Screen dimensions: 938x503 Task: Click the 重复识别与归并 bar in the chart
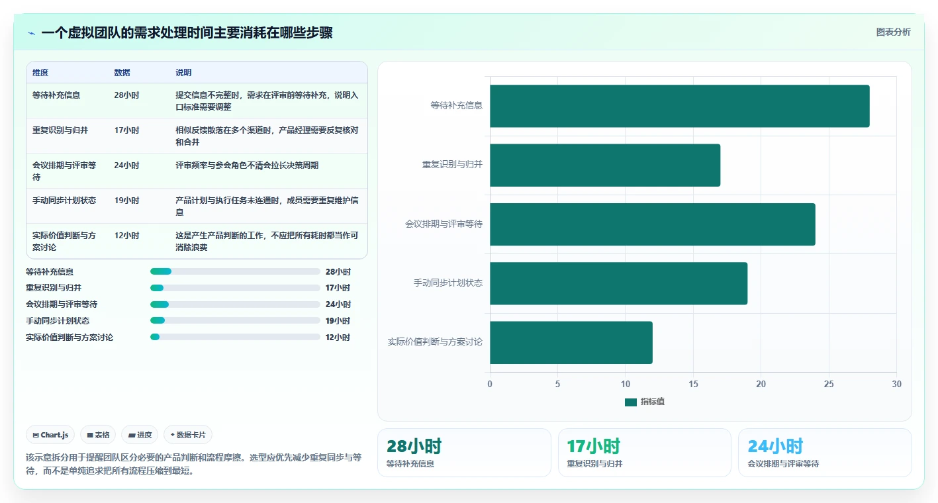(605, 165)
